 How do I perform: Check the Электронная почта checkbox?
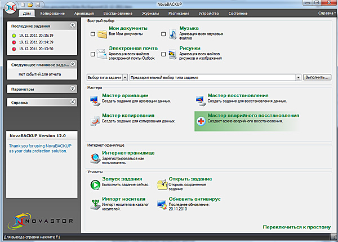pos(92,54)
